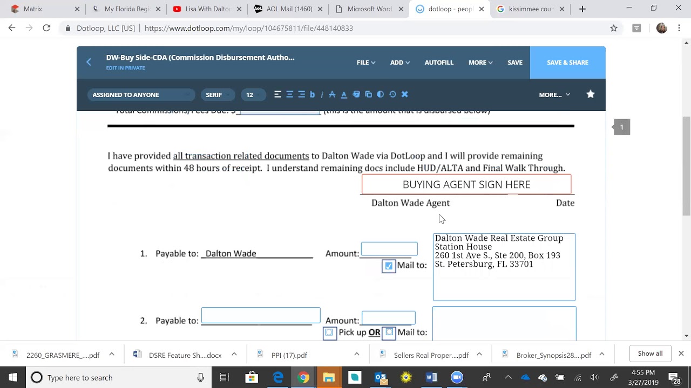Open the paint bucket fill color
Viewport: 691px width, 388px height.
[356, 94]
